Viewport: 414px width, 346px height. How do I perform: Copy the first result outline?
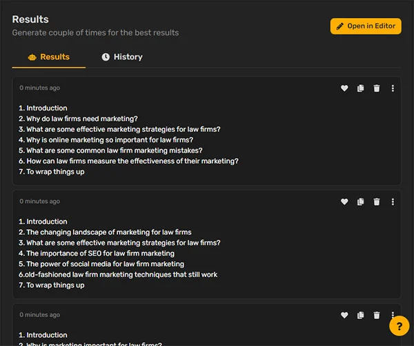[360, 88]
